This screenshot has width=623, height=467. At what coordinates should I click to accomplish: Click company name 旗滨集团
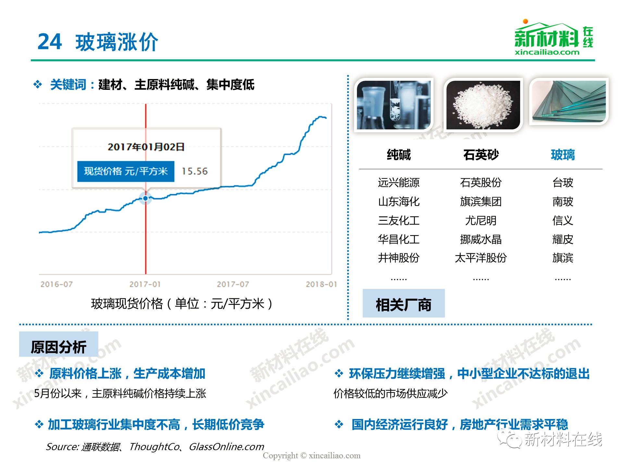[x=481, y=202]
